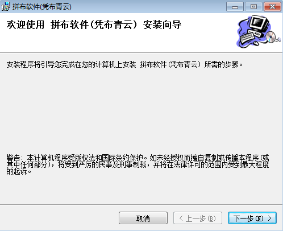Viewport: 283px width, 231px height.
Task: Click the right chevron on 下一步 button
Action: click(269, 218)
